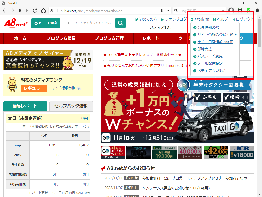Click the 0円 link for 本日（未確定速報）
The width and height of the screenshot is (262, 197).
[84, 119]
